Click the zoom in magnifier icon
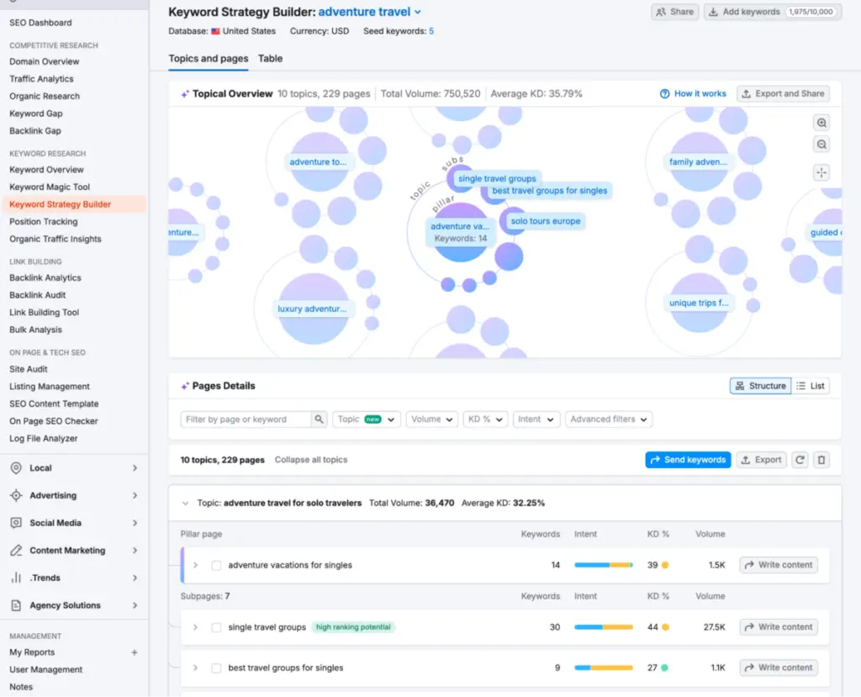Screen dimensions: 861x697 [821, 123]
